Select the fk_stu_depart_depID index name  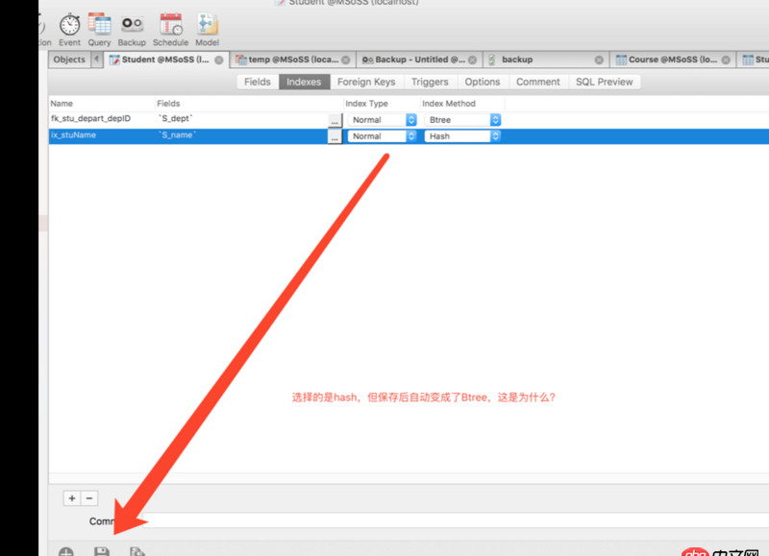(90, 118)
